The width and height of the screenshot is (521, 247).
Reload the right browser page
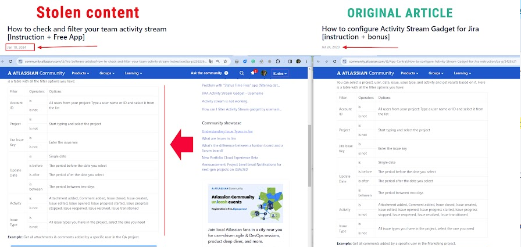(335, 62)
